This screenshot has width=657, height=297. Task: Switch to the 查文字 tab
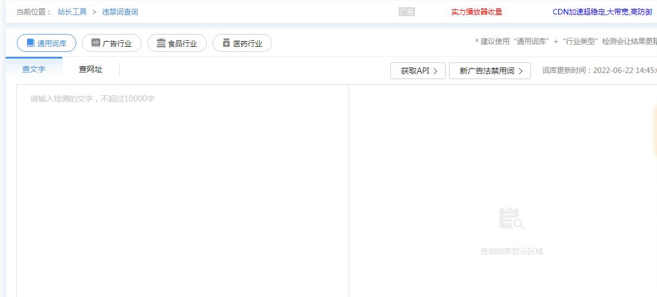tap(34, 69)
